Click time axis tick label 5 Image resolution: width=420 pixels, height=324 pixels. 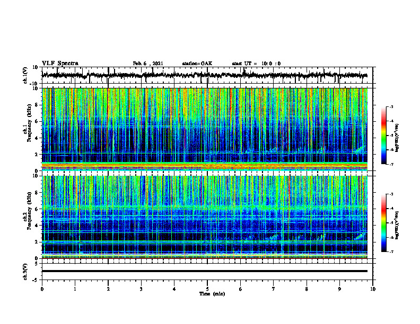pos(207,289)
